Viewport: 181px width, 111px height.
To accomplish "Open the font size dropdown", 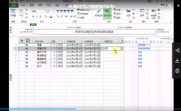I will click(53, 11).
